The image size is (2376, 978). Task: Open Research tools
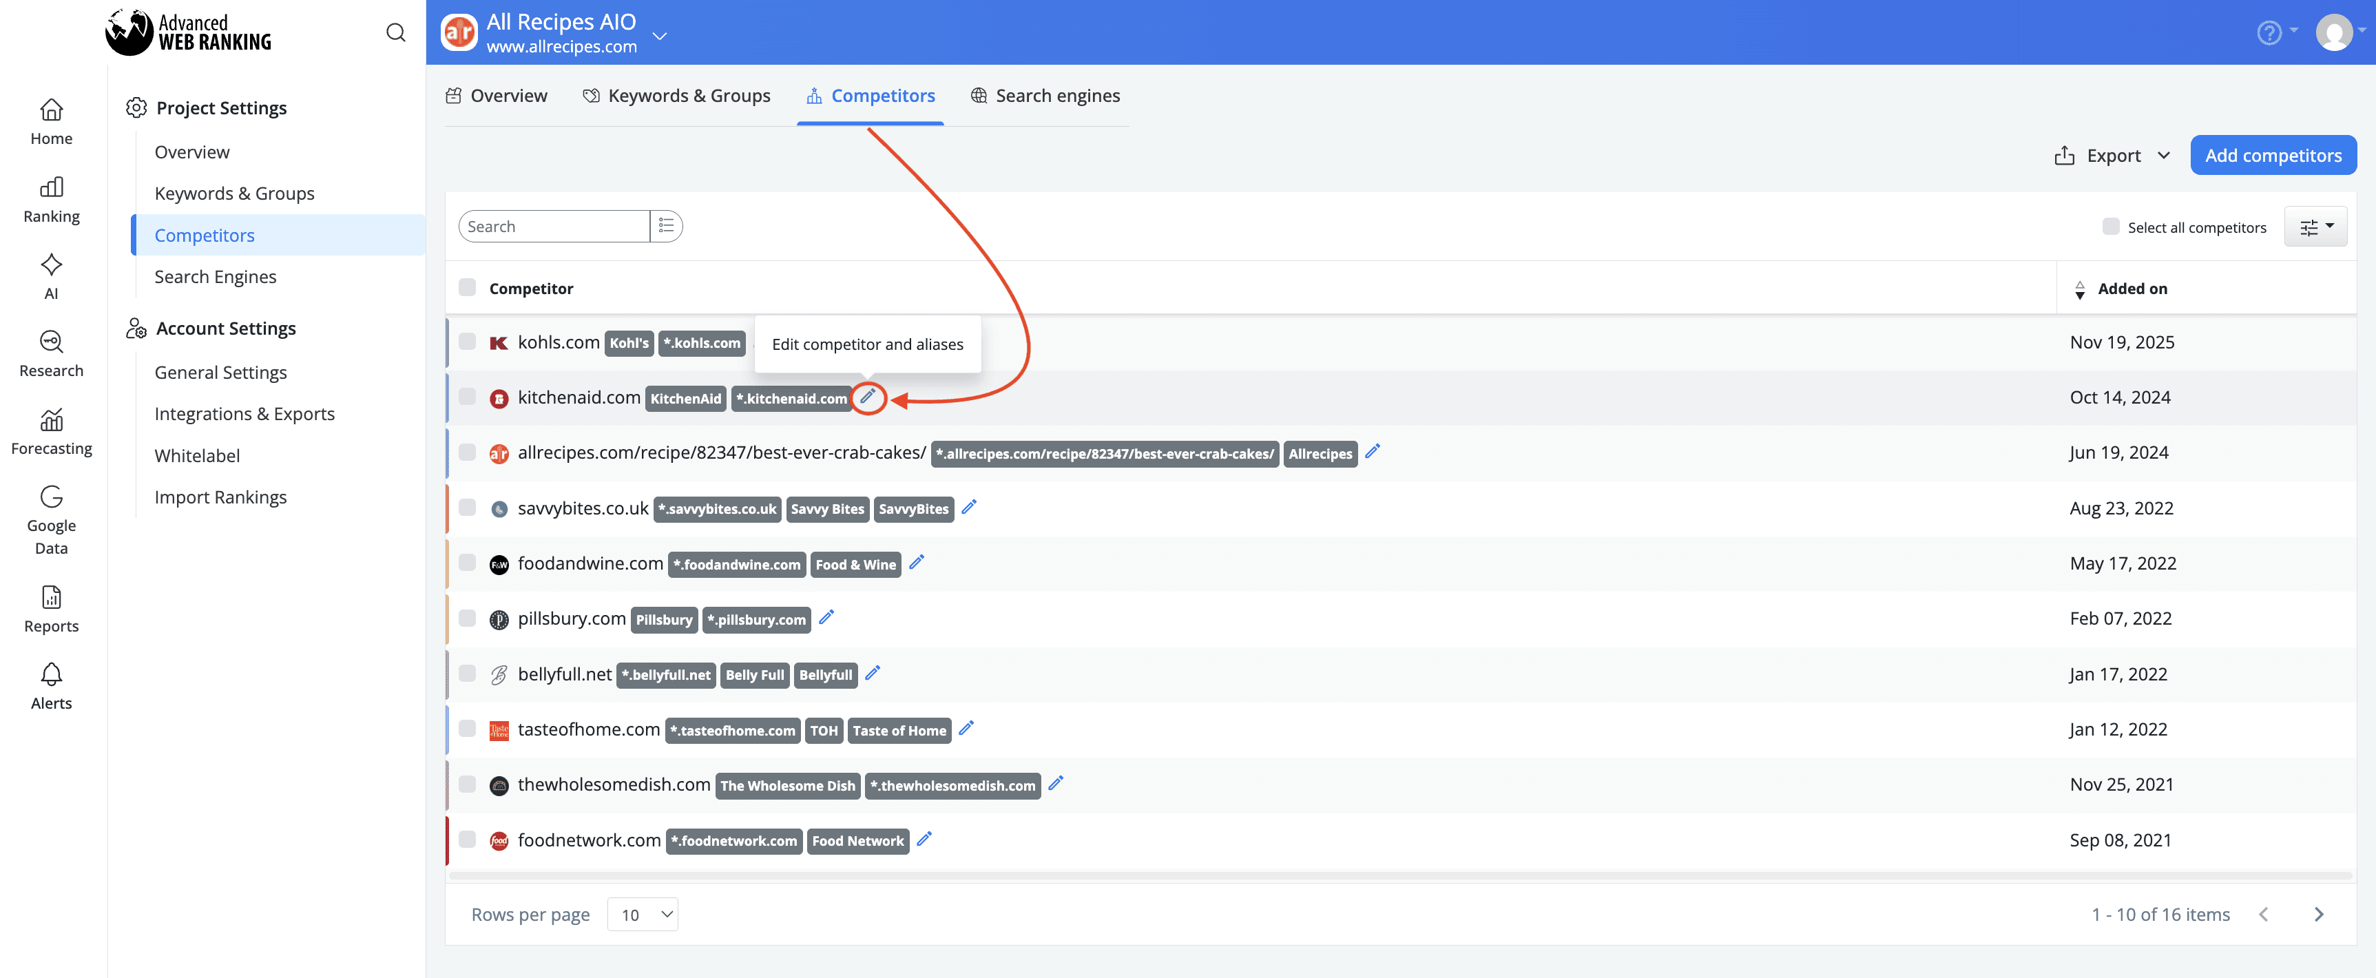52,354
